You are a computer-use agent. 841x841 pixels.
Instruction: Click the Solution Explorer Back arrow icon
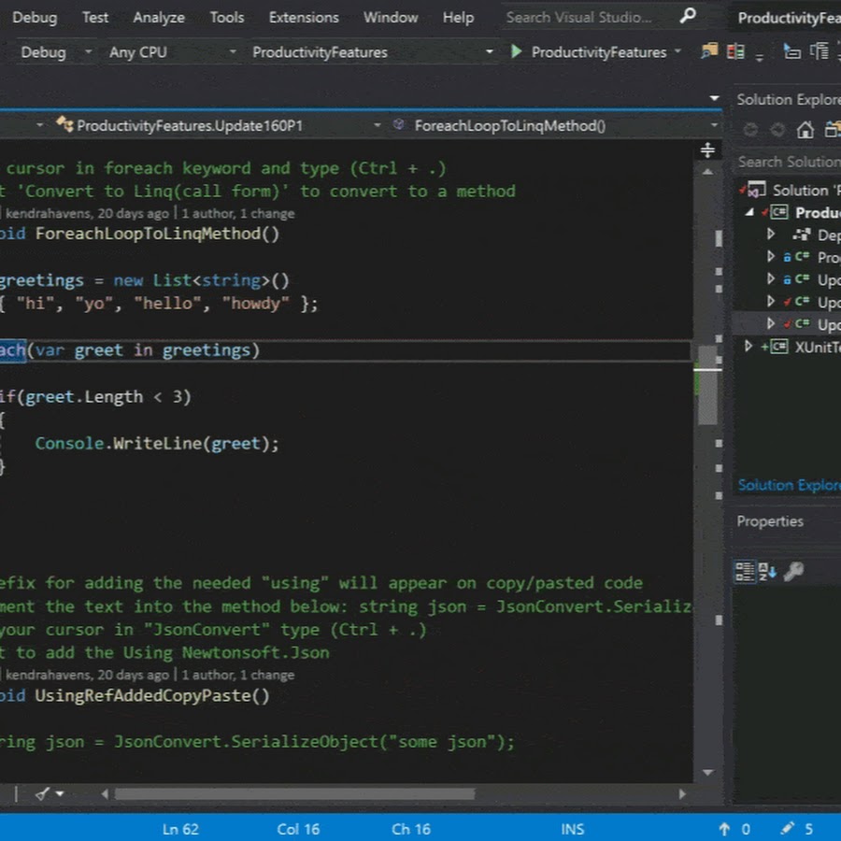click(x=750, y=129)
